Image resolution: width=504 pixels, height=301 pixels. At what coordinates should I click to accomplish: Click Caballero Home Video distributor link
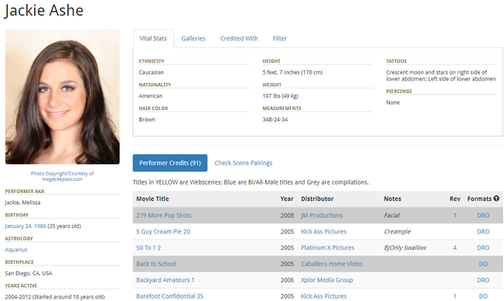[x=331, y=264]
